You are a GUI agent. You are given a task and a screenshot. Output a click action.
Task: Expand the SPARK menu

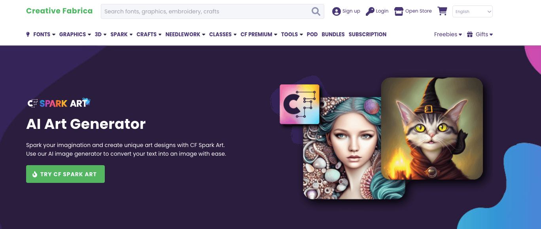click(x=122, y=34)
